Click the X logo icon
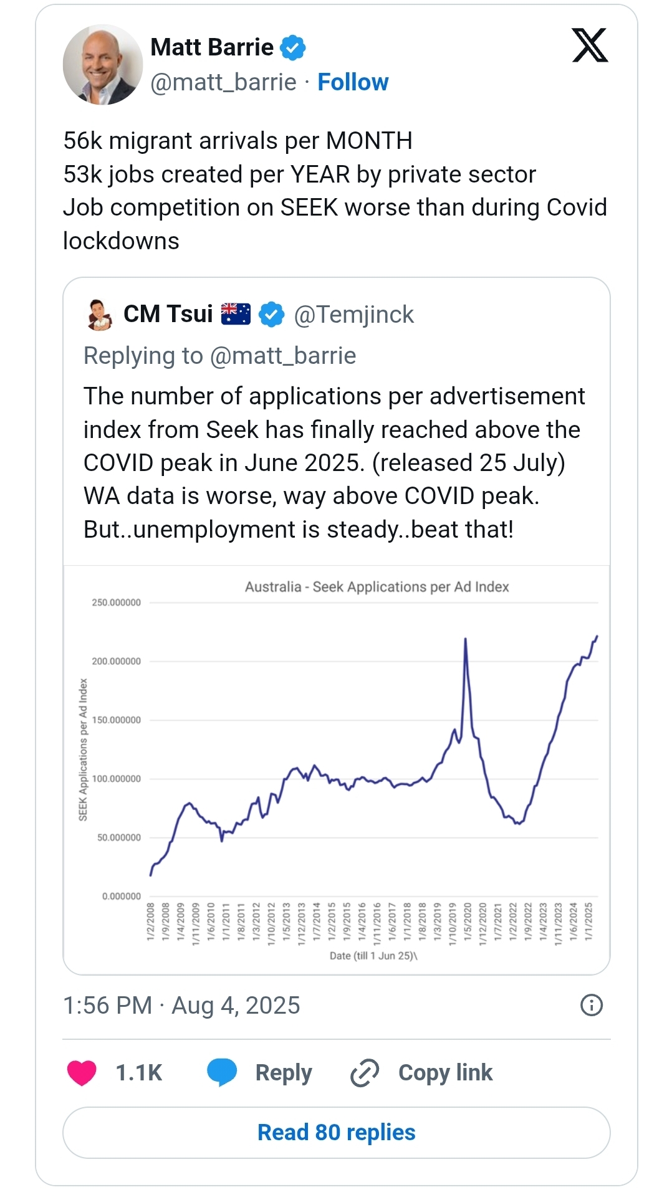The width and height of the screenshot is (672, 1200). pyautogui.click(x=589, y=45)
